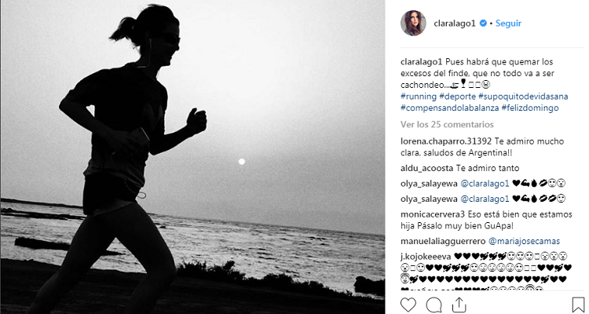Image resolution: width=589 pixels, height=314 pixels.
Task: Open the #compensandolabalanza hashtag
Action: [450, 108]
